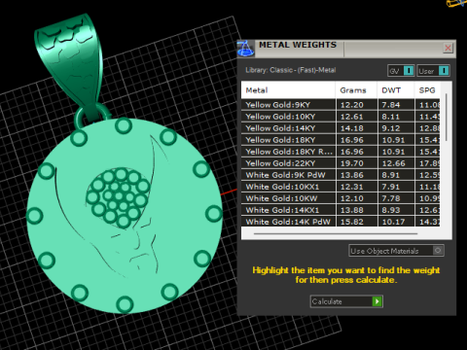This screenshot has width=467, height=350.
Task: Toggle the User library switch
Action: click(x=433, y=71)
